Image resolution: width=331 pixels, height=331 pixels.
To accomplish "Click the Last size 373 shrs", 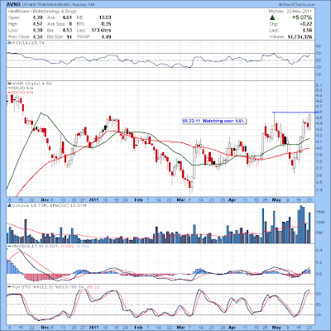I will [101, 31].
